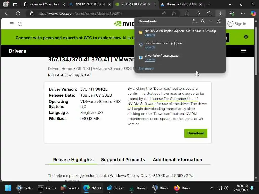259x194 pixels.
Task: View site information lock icon
Action: tap(32, 13)
